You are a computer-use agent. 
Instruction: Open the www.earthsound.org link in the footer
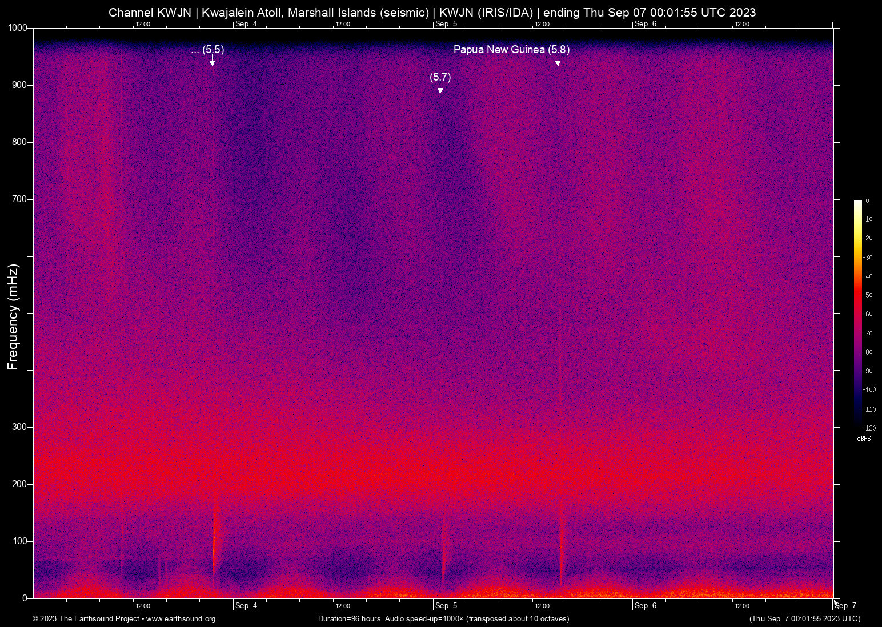pos(181,619)
